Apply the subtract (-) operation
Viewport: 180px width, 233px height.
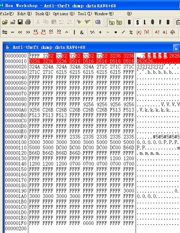point(108,32)
